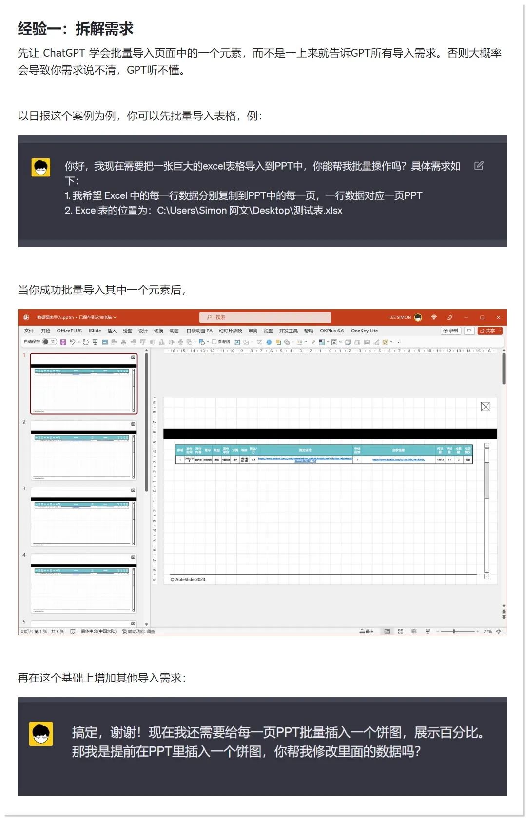Click the diamond premium icon in title bar
Image resolution: width=526 pixels, height=818 pixels.
[x=434, y=317]
